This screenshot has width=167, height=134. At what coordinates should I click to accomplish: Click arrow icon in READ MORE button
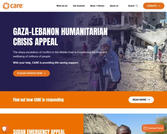tap(148, 100)
